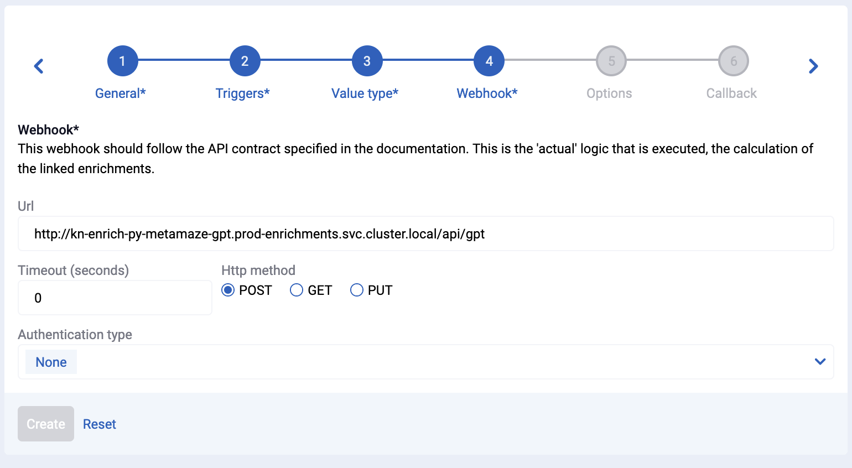The image size is (852, 468).
Task: Open the Webhook* step label
Action: point(487,93)
